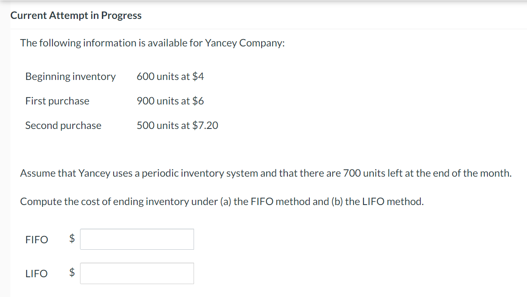Place cursor inside the LIFO text box
The image size is (527, 297).
coord(137,273)
